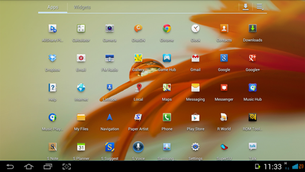Viewport: 305px width, 172px height.
Task: Open the 11:33 clock status panel
Action: coord(273,167)
